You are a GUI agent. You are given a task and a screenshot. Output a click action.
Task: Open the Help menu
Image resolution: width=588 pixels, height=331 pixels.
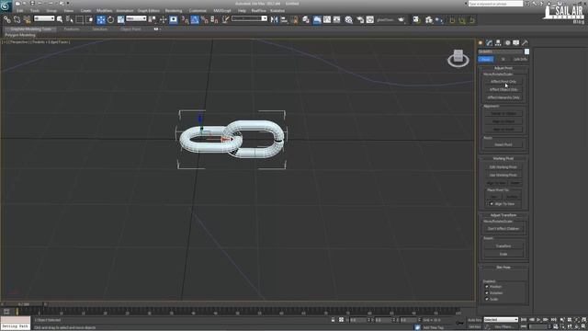pyautogui.click(x=242, y=10)
